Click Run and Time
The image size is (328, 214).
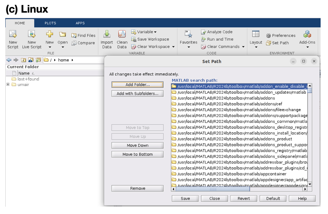(217, 39)
